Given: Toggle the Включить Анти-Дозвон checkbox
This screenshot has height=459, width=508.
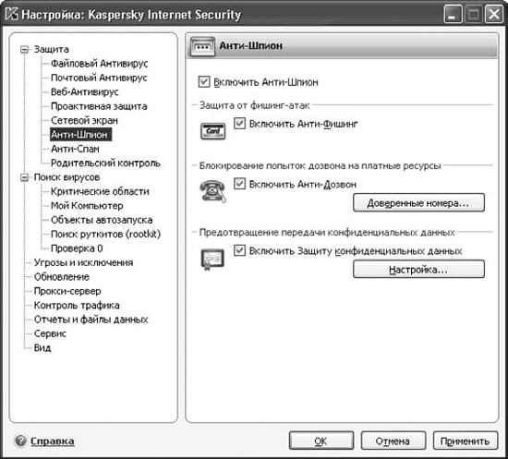Looking at the screenshot, I should pyautogui.click(x=239, y=184).
